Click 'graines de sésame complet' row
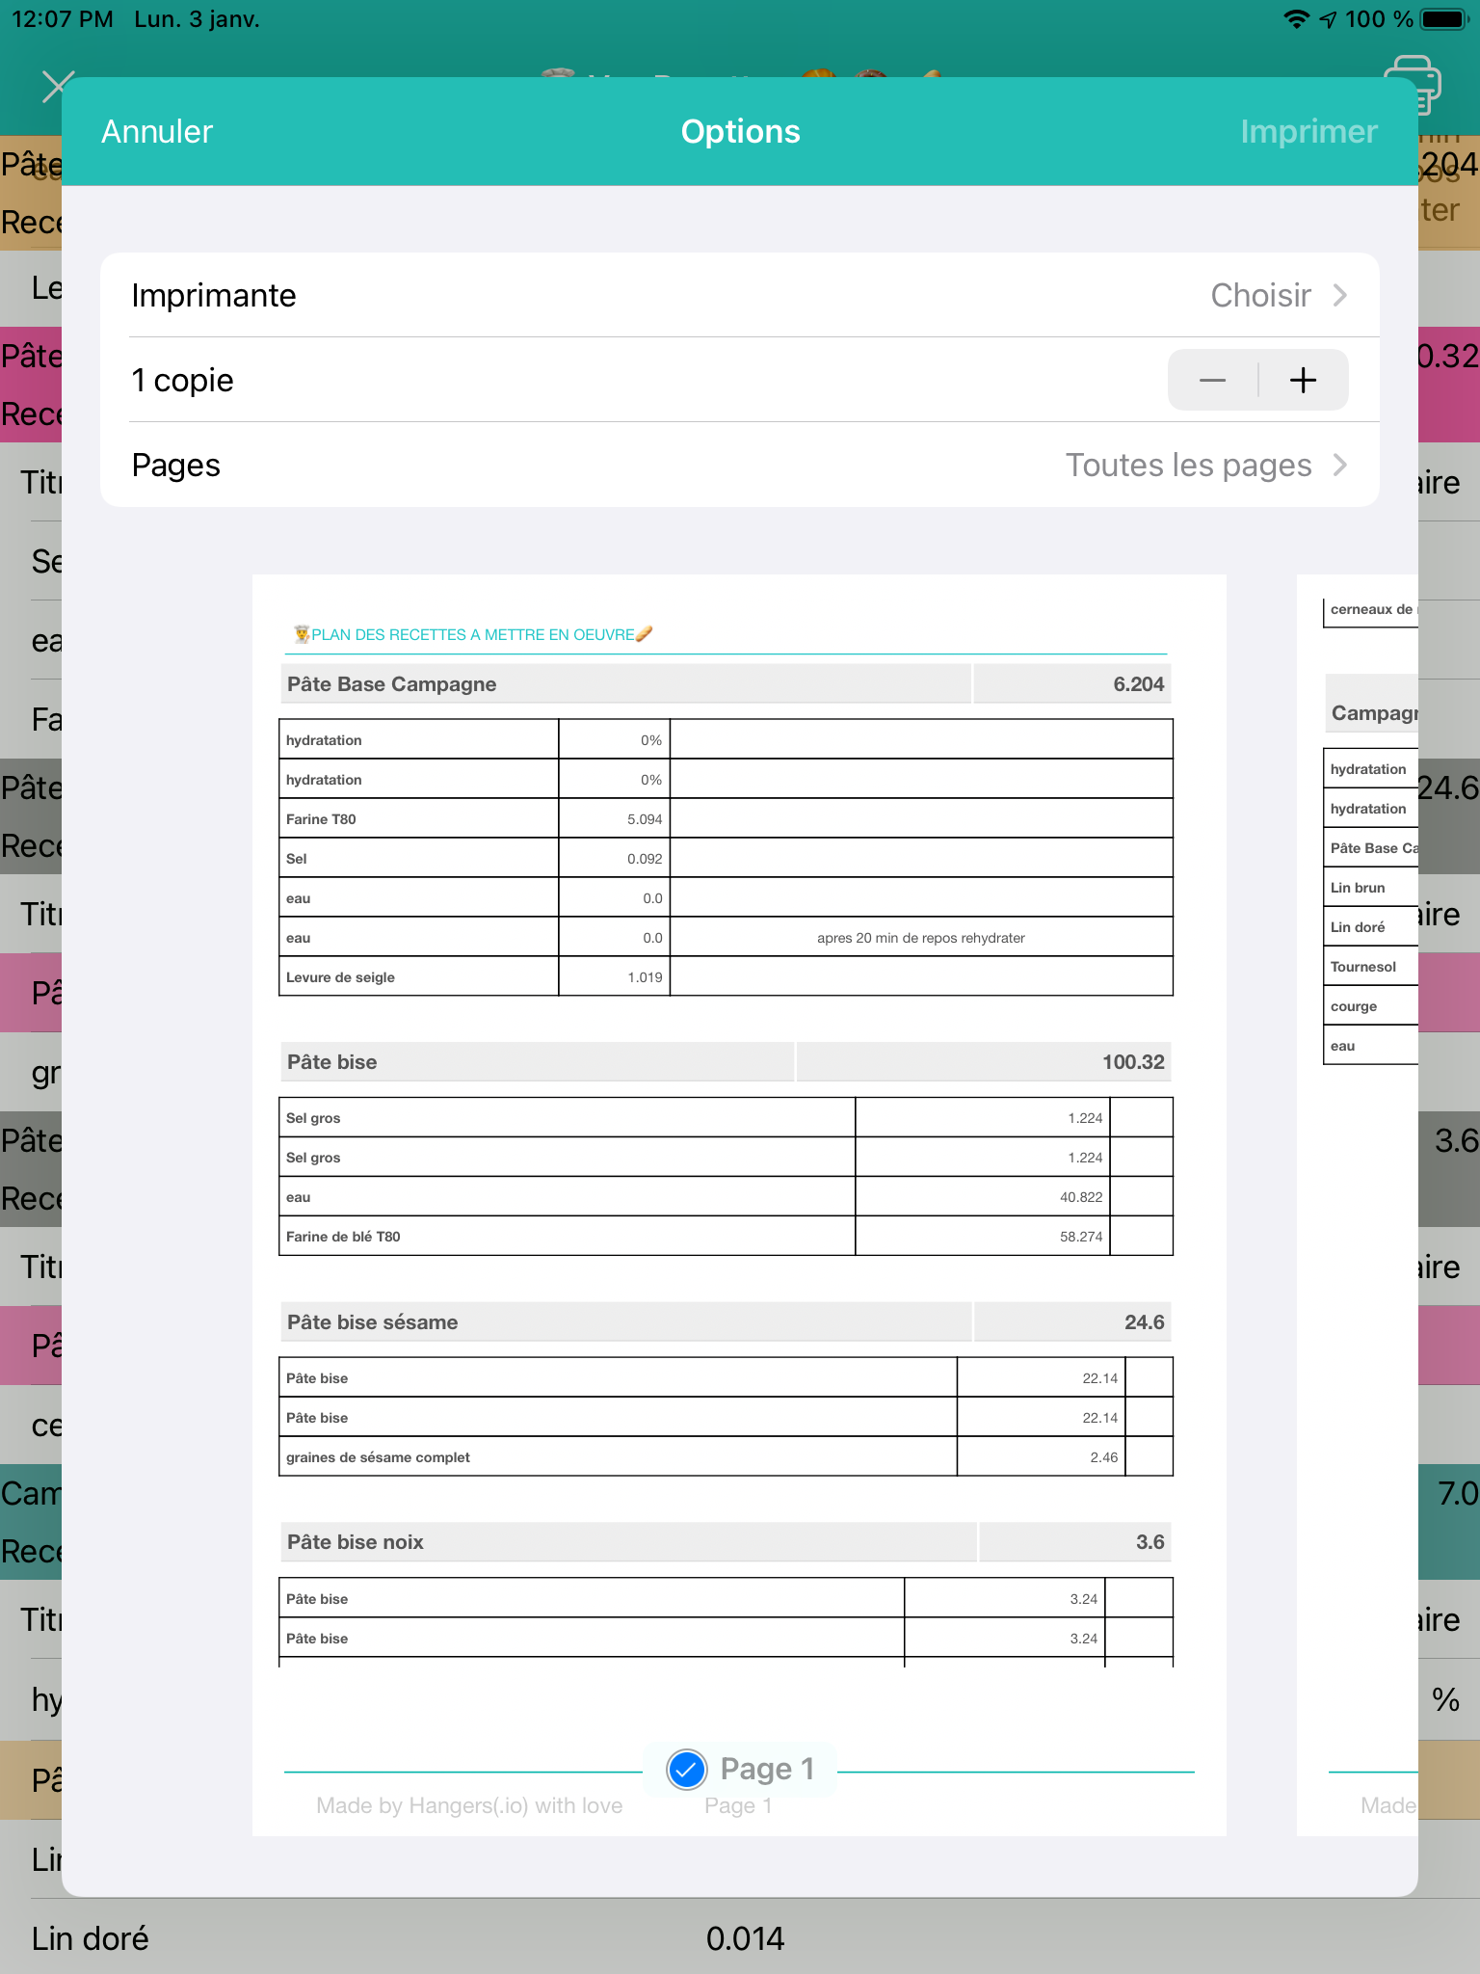The height and width of the screenshot is (1974, 1480). tap(726, 1456)
